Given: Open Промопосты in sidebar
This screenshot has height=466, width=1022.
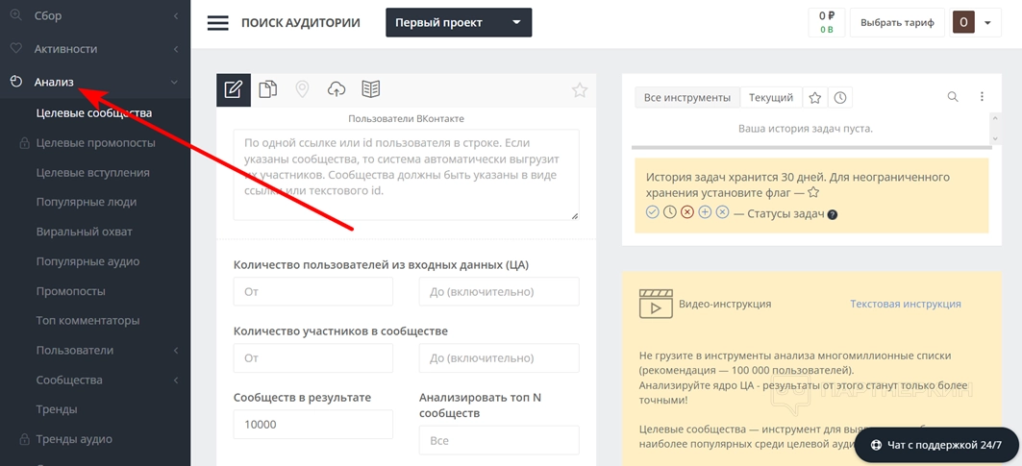Looking at the screenshot, I should 70,291.
